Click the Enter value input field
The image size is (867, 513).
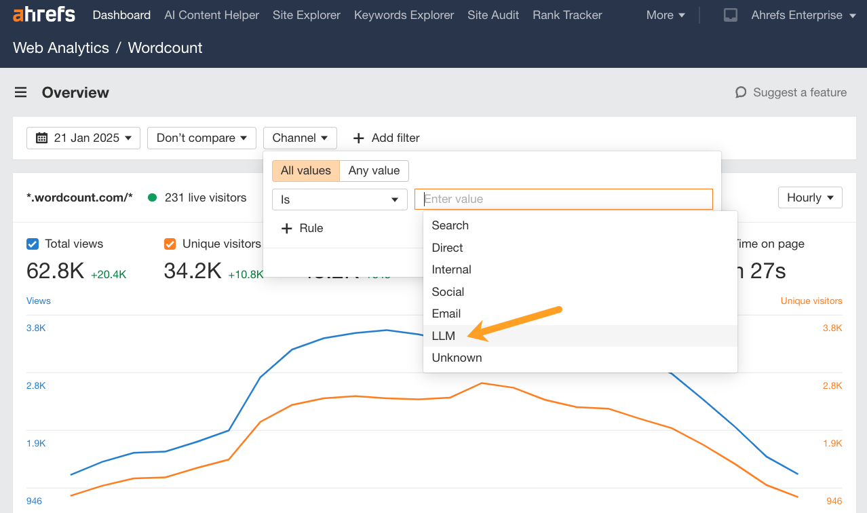(563, 199)
